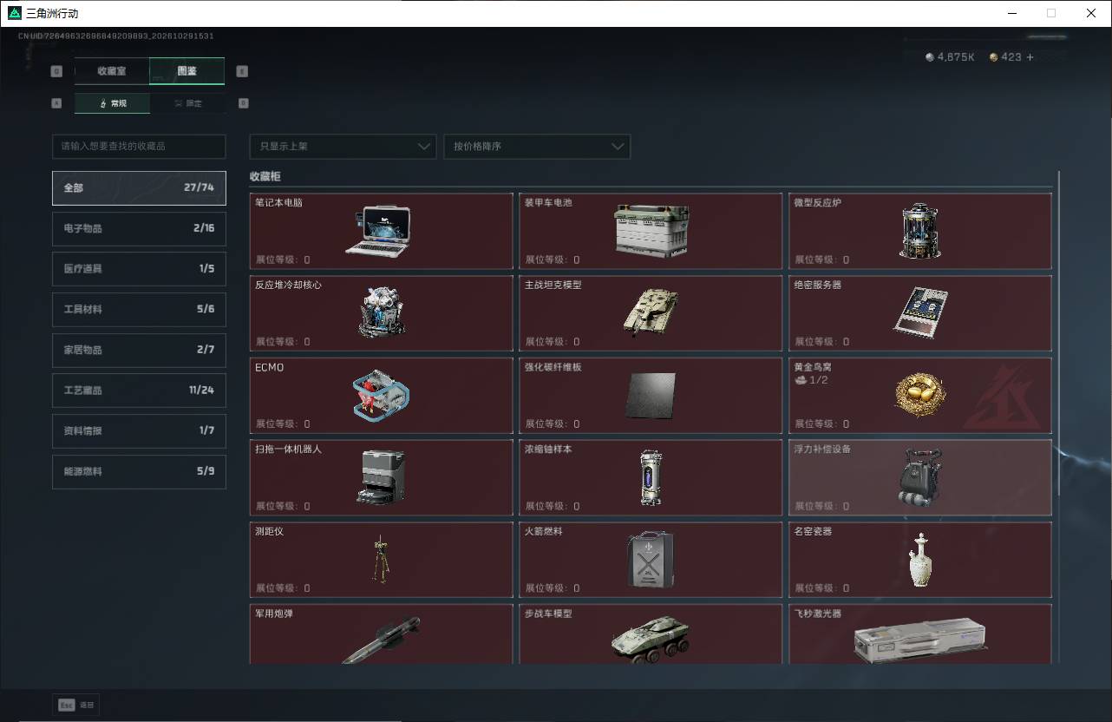
Task: Open the 扫拖一体机器人 robot vacuum icon
Action: pos(382,477)
